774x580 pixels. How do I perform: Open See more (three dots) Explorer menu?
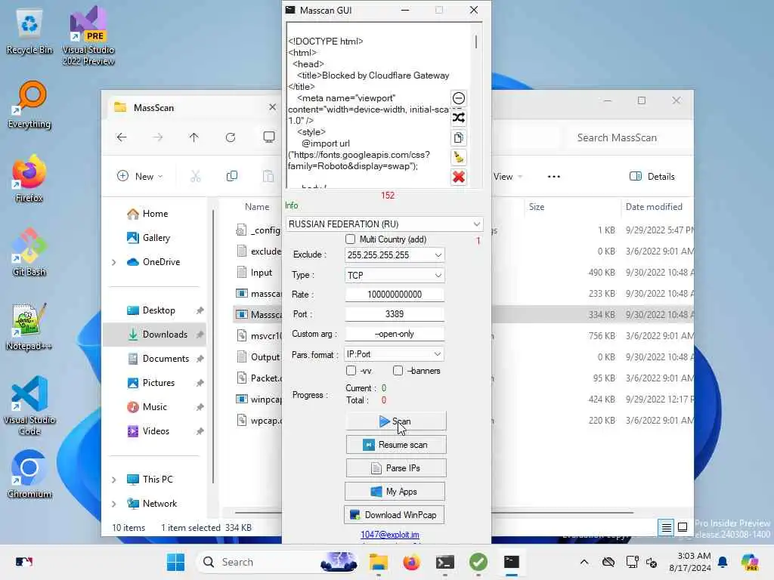pyautogui.click(x=554, y=177)
